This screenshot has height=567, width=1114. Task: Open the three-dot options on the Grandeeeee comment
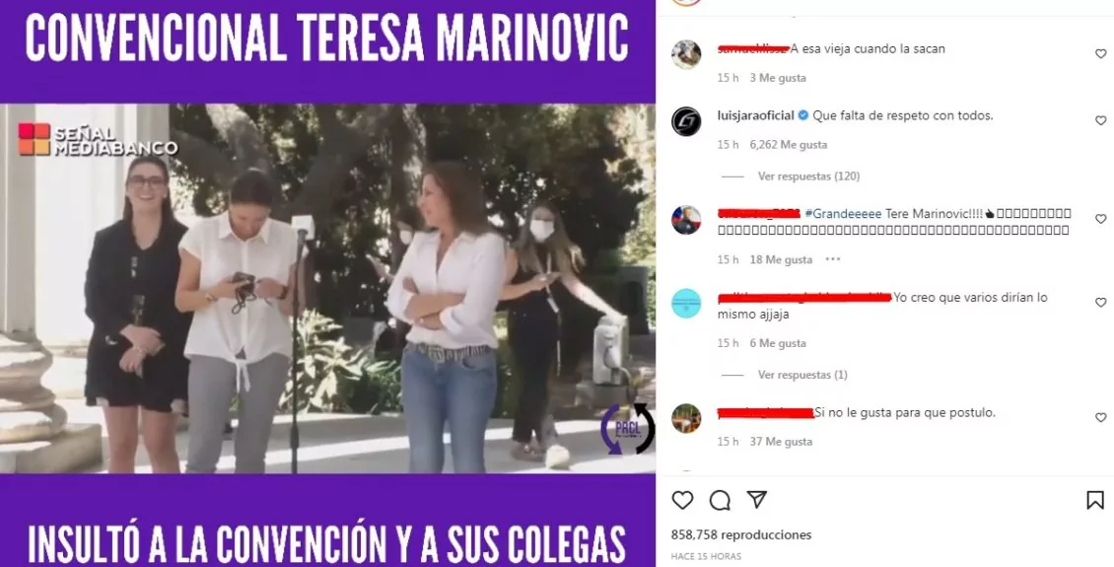[833, 259]
